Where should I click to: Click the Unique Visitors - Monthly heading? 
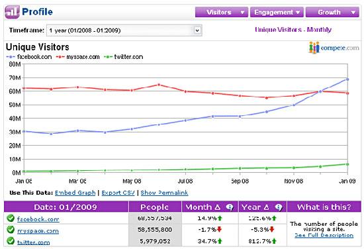pyautogui.click(x=293, y=30)
